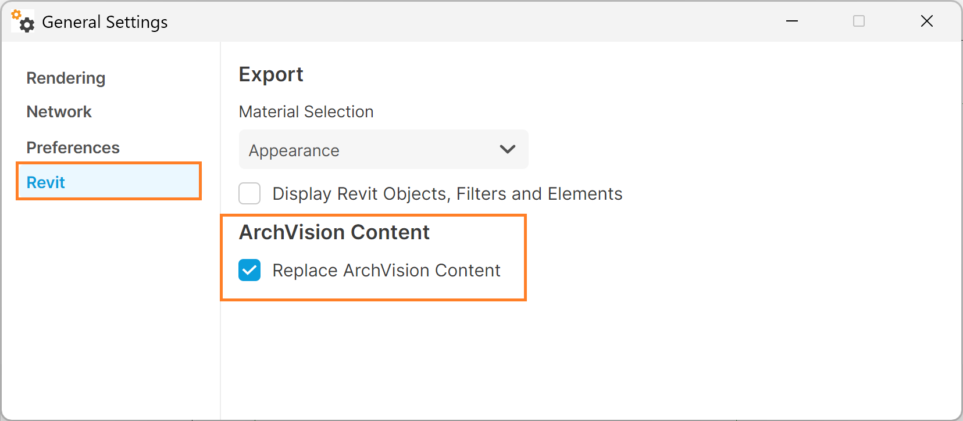This screenshot has height=421, width=963.
Task: Click the Material Selection label
Action: [x=306, y=111]
